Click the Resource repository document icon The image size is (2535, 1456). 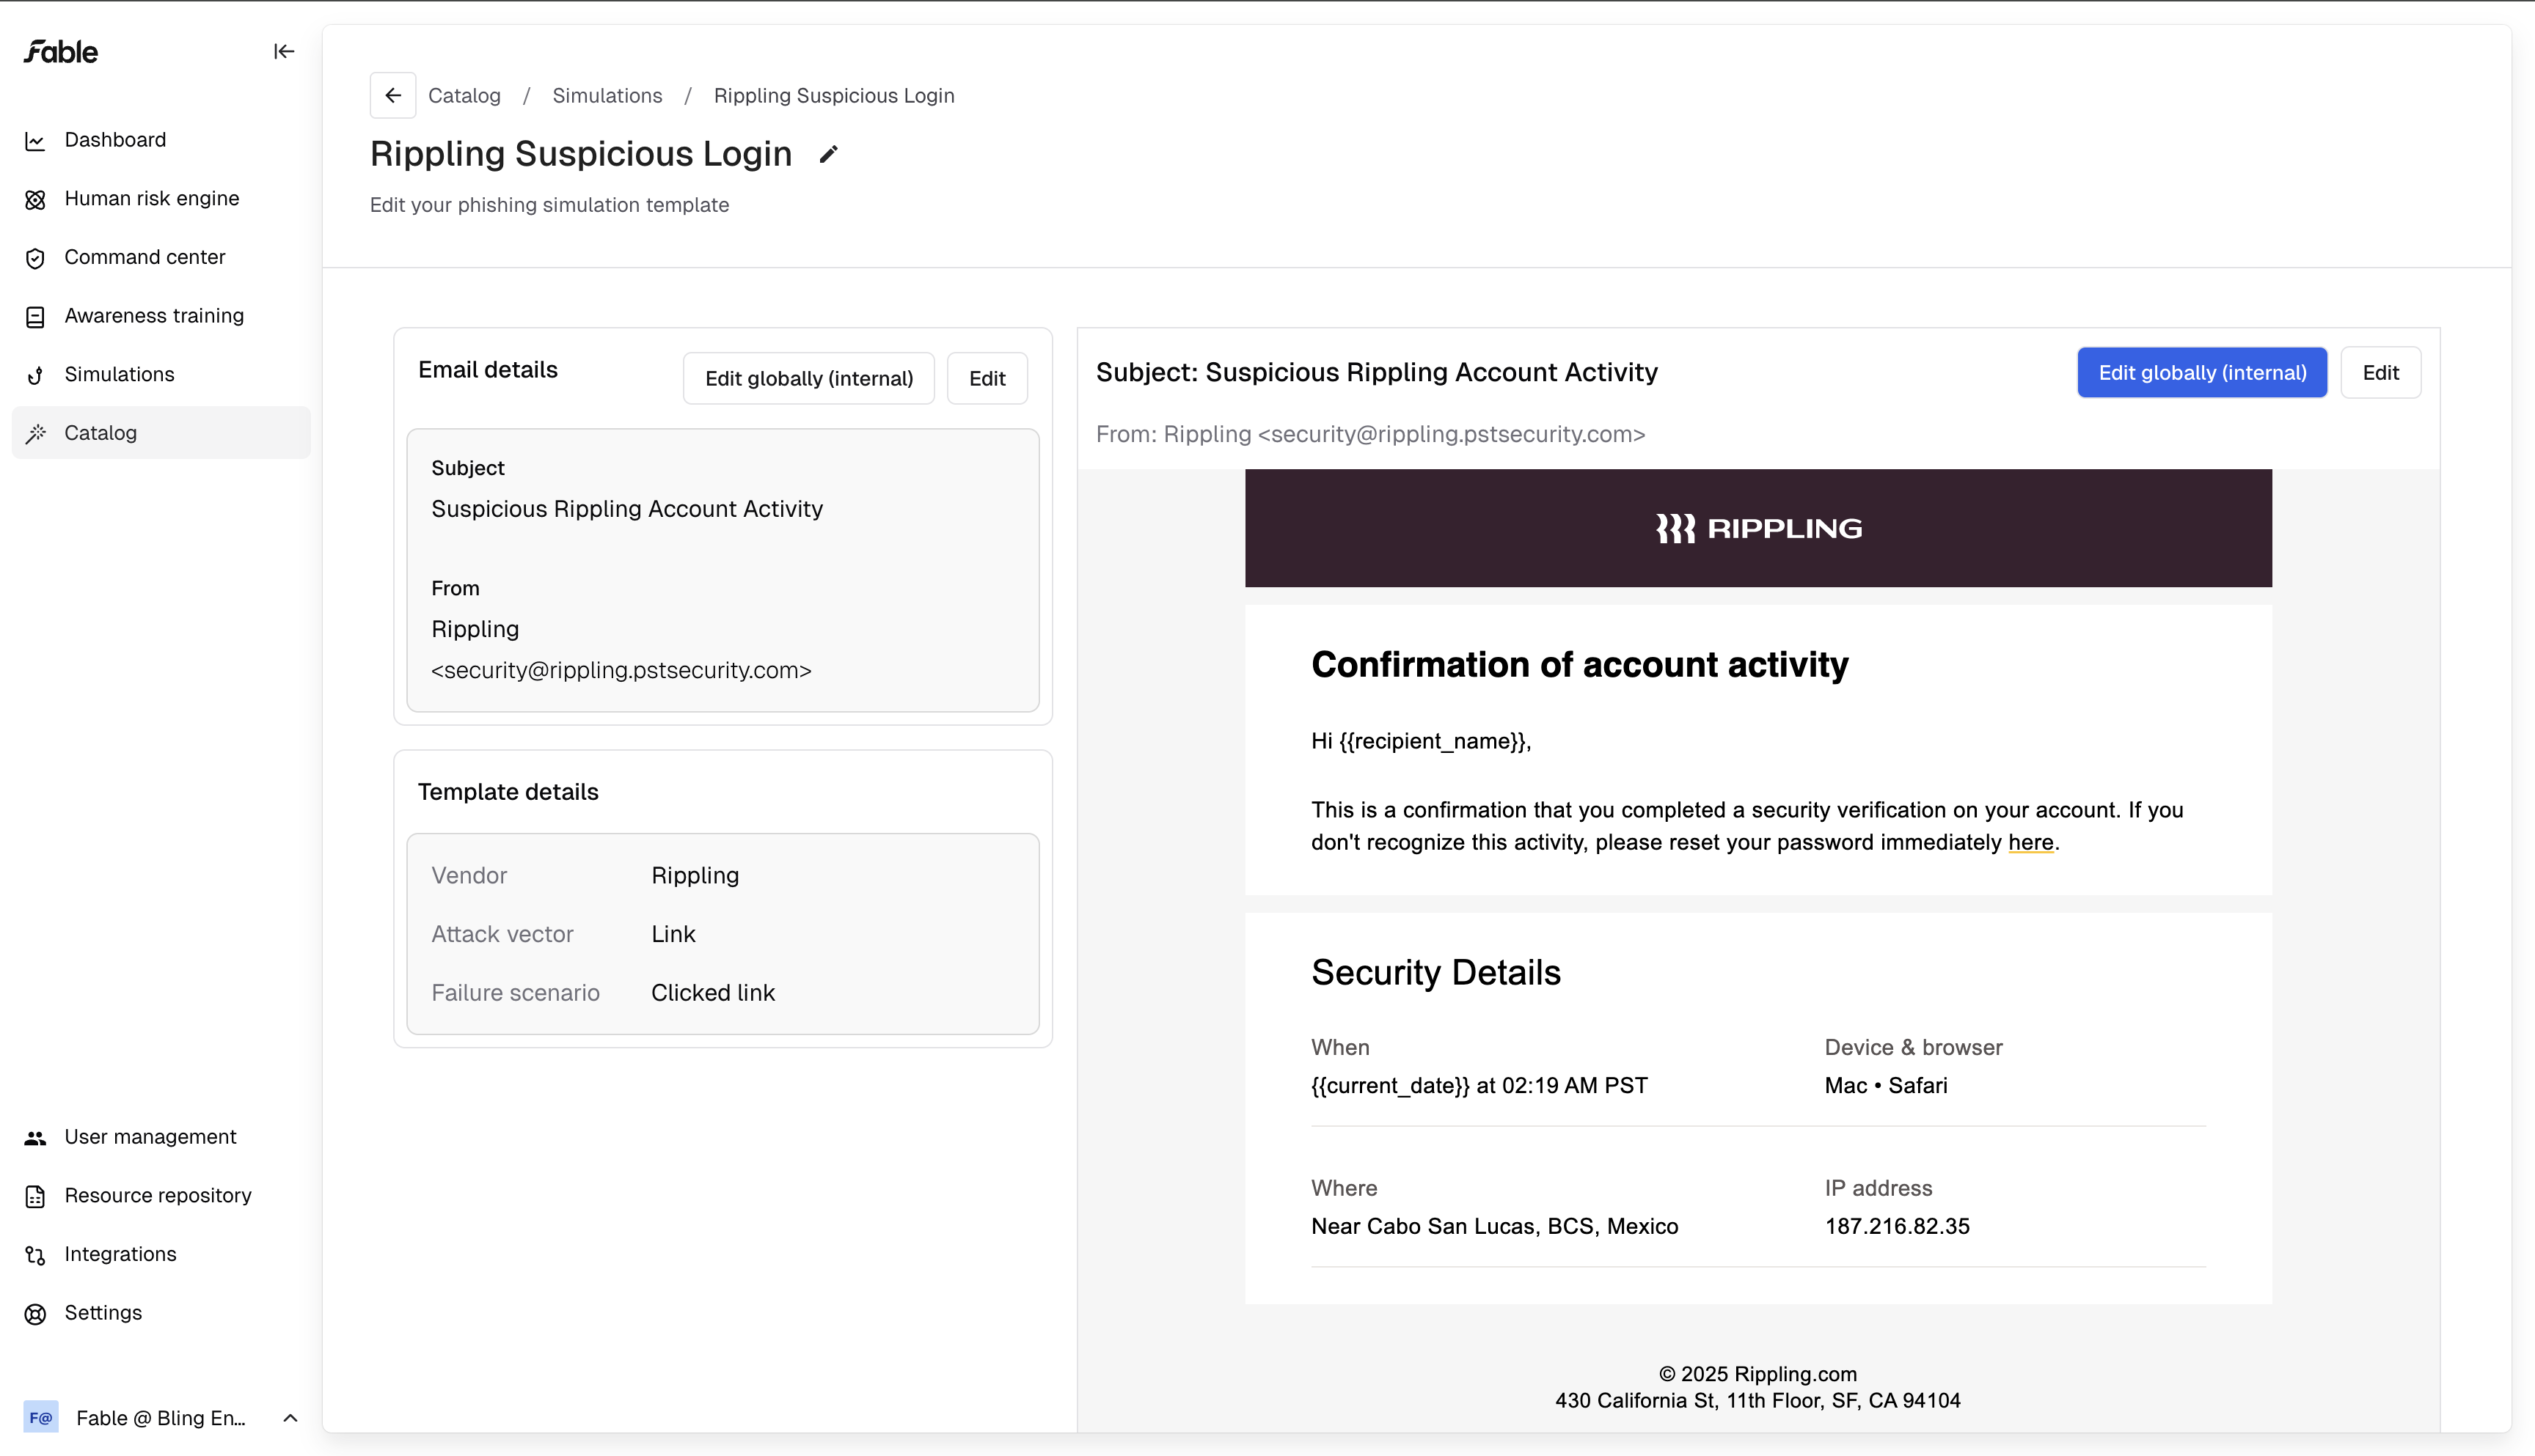[35, 1196]
